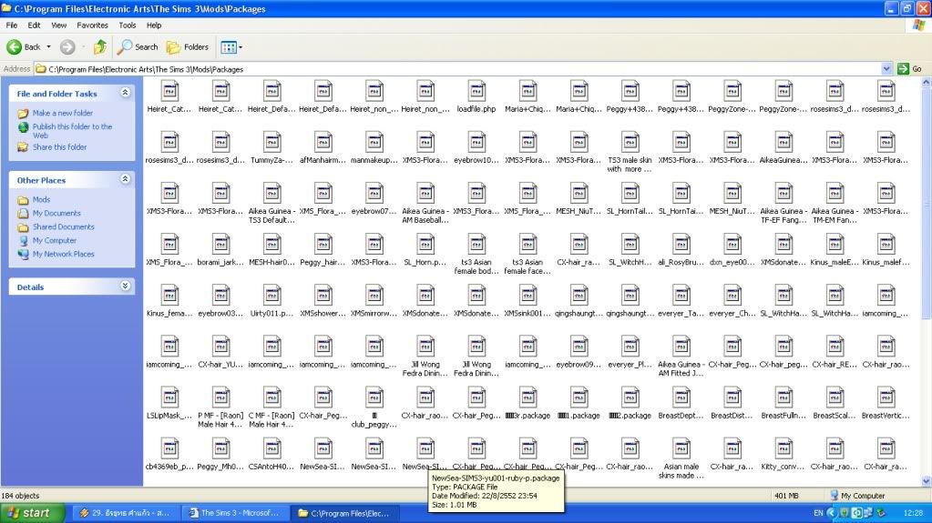932x523 pixels.
Task: Collapse the File and Folder Tasks panel
Action: point(125,93)
